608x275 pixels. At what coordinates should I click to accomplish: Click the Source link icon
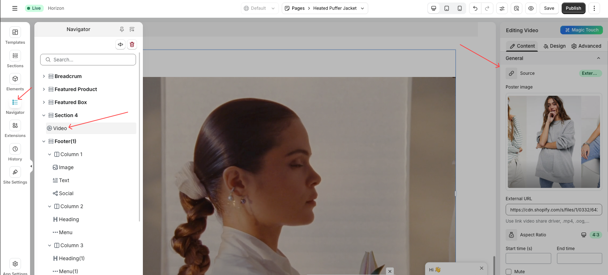click(511, 73)
